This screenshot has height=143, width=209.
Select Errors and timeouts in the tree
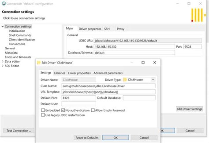click(x=18, y=57)
